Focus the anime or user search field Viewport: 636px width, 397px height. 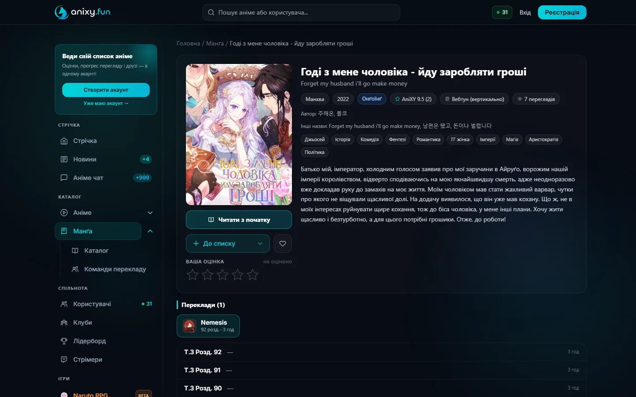point(301,12)
